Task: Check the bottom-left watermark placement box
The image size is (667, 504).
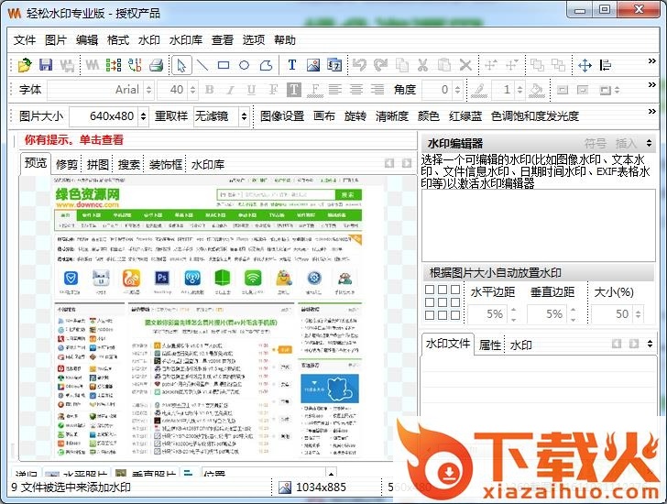Action: click(x=430, y=315)
